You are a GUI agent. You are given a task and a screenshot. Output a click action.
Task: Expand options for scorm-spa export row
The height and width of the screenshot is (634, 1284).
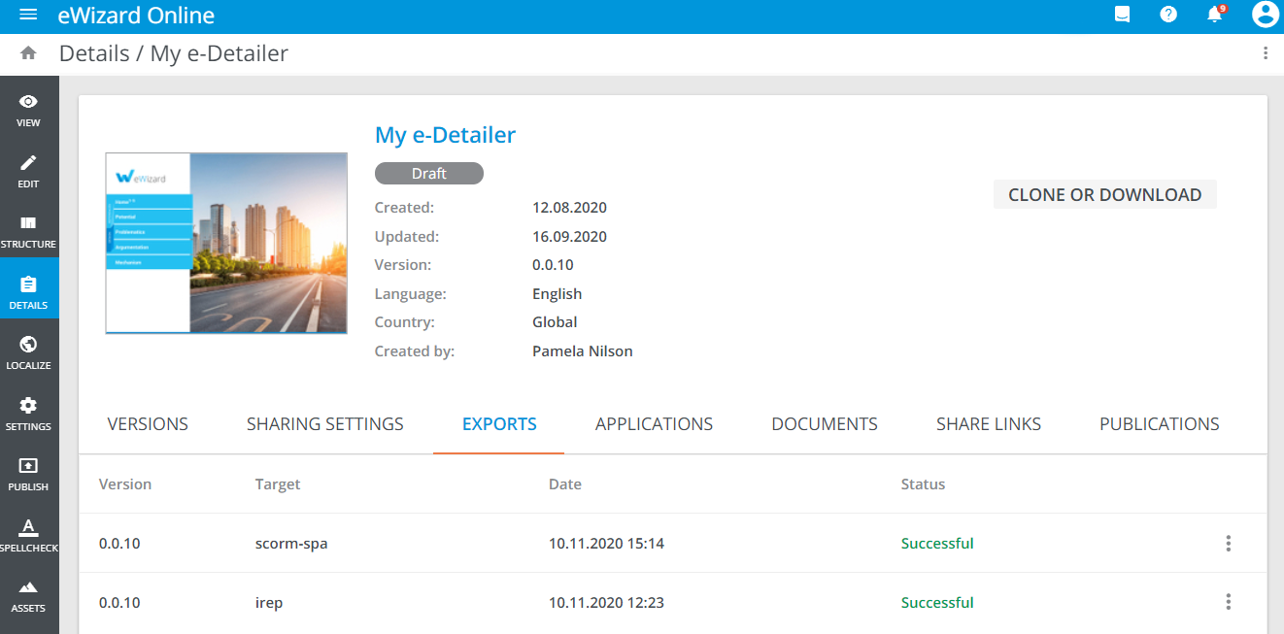pyautogui.click(x=1228, y=544)
